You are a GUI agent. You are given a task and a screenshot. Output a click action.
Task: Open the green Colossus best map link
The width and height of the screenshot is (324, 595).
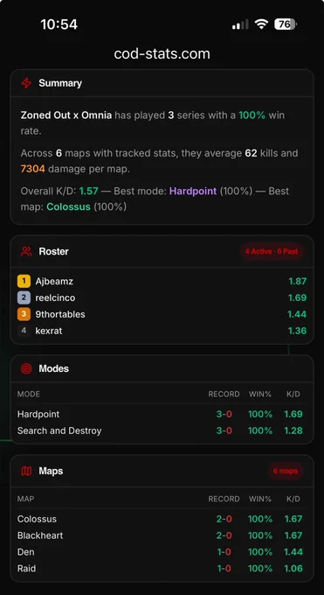69,206
